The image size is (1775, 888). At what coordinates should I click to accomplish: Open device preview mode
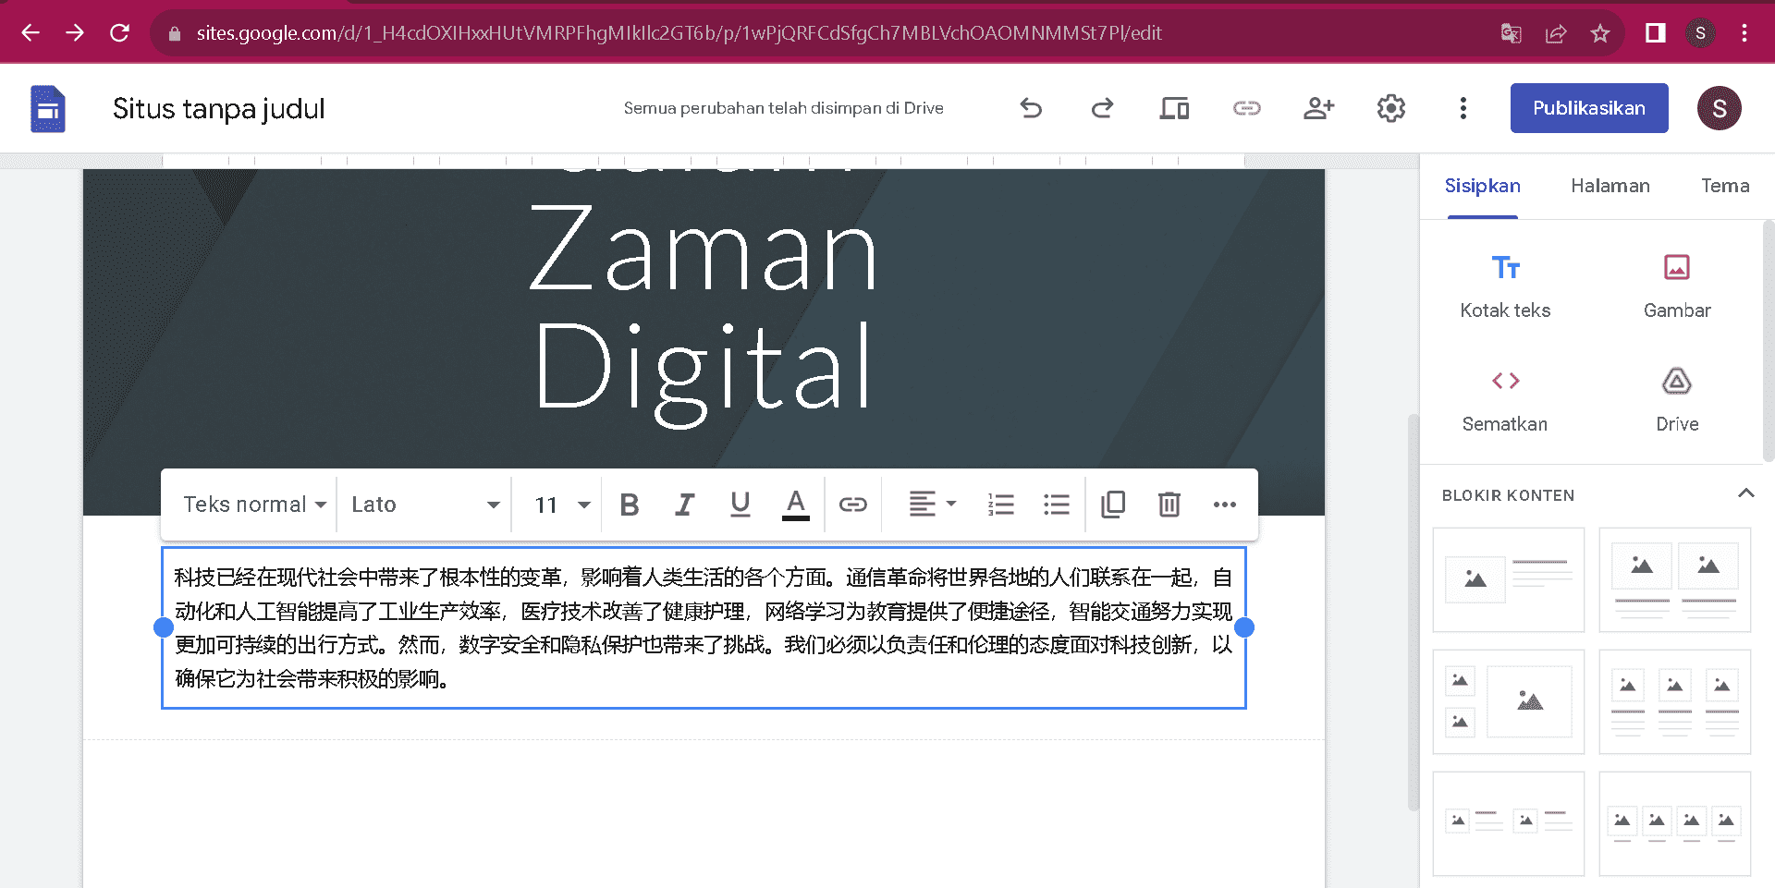coord(1174,109)
